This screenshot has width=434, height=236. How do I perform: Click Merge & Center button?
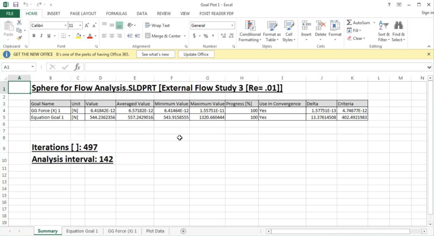[x=163, y=36]
